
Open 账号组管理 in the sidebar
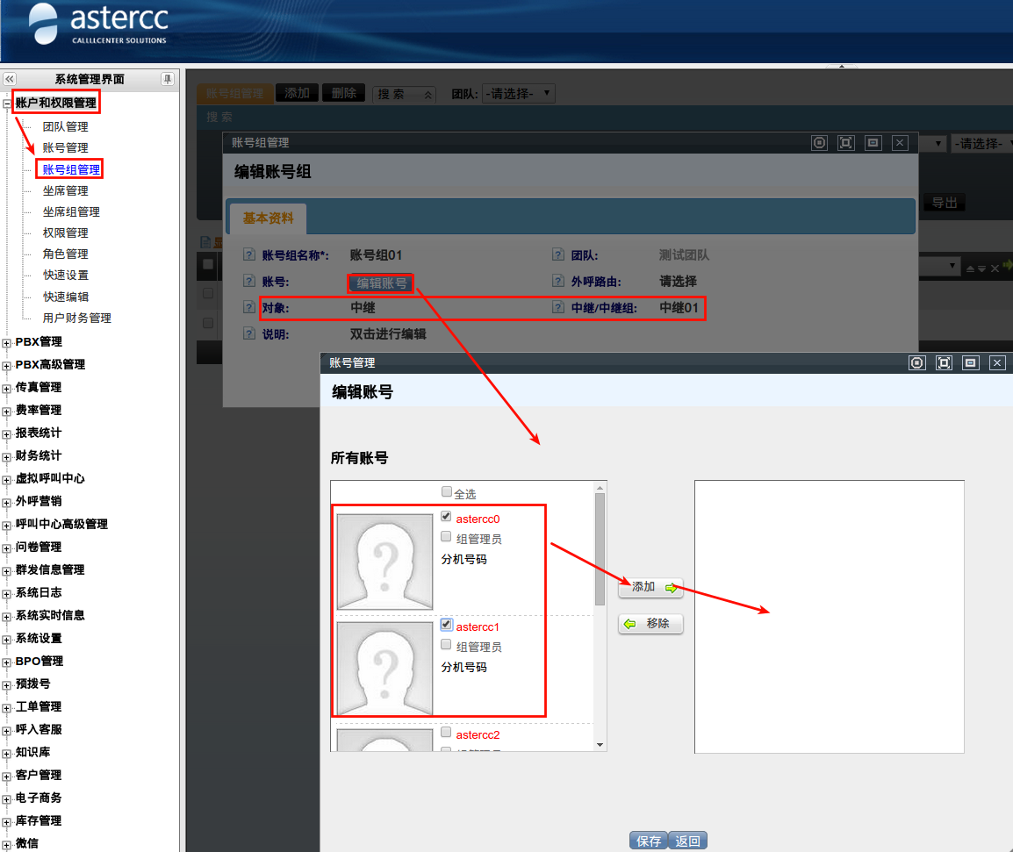point(71,169)
